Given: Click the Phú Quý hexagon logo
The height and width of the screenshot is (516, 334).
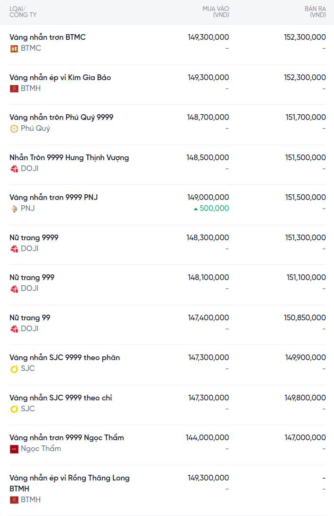Looking at the screenshot, I should click(x=14, y=128).
